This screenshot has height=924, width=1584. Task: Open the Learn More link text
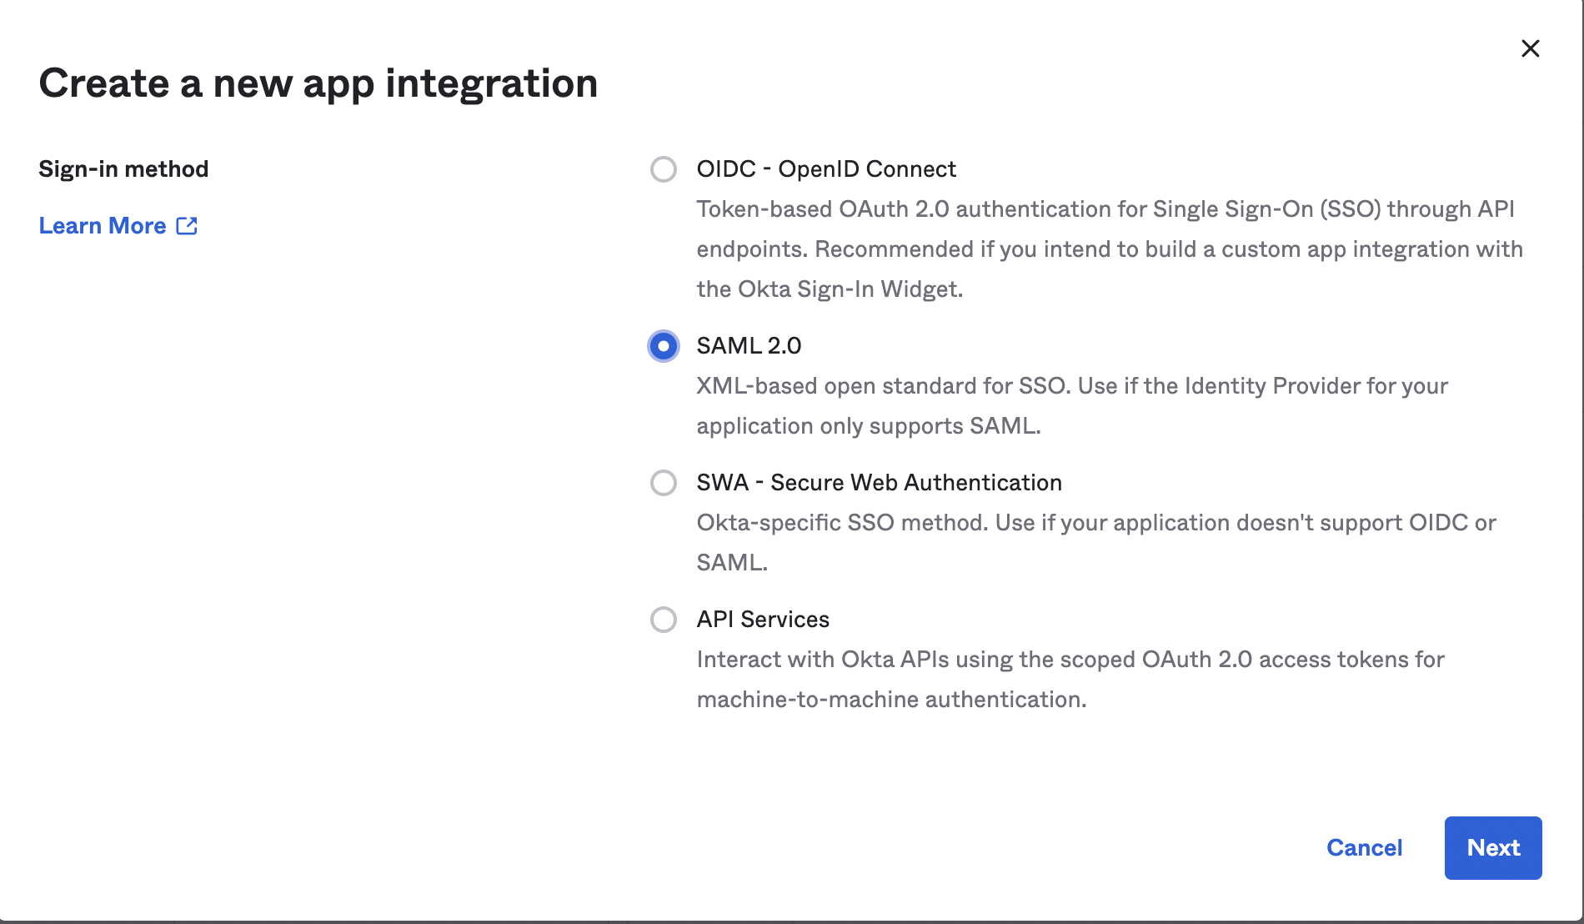pos(103,226)
